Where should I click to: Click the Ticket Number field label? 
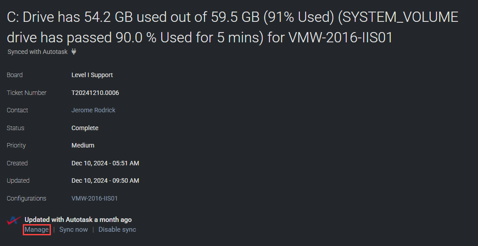[26, 93]
